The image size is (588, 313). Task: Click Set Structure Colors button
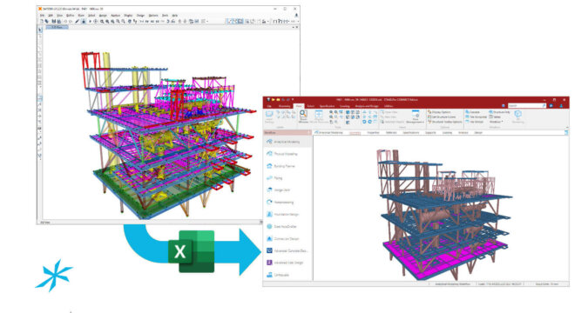(442, 117)
